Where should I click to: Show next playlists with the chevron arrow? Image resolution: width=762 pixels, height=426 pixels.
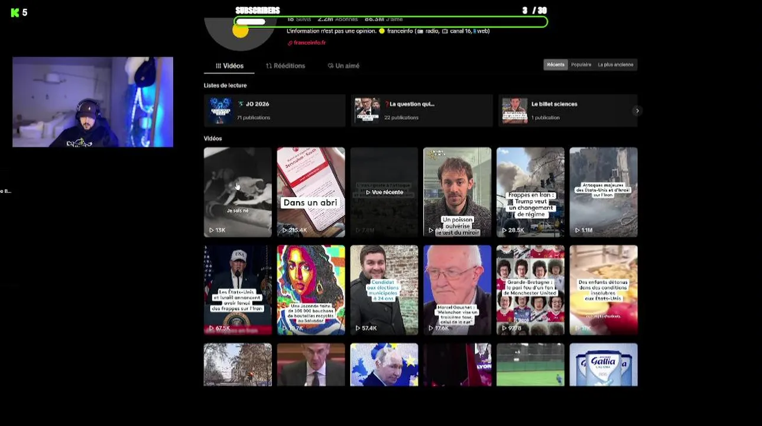point(637,111)
